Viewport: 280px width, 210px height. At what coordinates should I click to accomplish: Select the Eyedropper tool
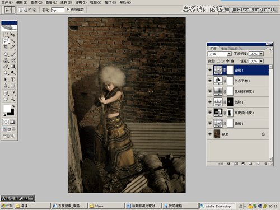coord(13,93)
